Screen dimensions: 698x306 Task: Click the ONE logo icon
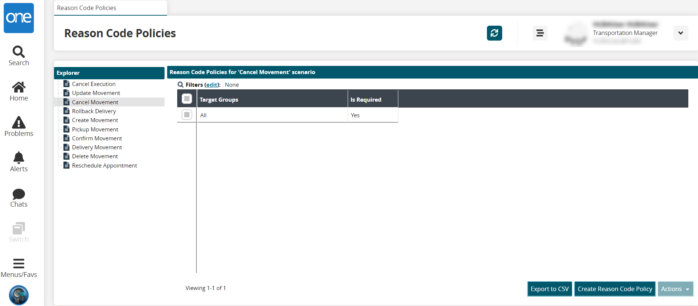[19, 18]
